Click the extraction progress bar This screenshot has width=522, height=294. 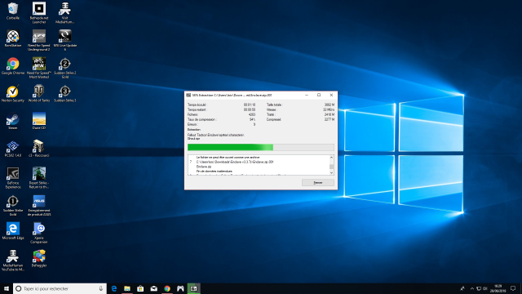tap(261, 147)
